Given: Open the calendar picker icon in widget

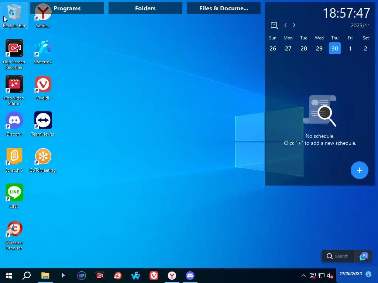Looking at the screenshot, I should pos(274,25).
